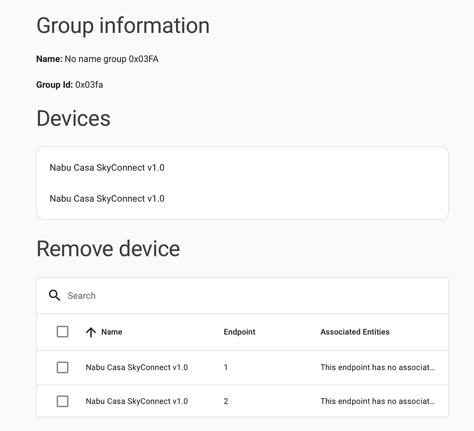Select the checkbox for endpoint 1 row
The image size is (474, 431).
tap(63, 367)
